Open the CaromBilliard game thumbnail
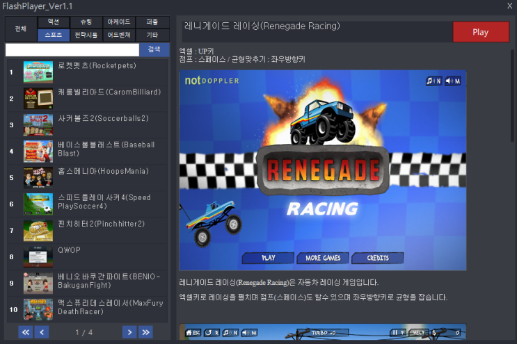The width and height of the screenshot is (517, 344). pos(38,99)
